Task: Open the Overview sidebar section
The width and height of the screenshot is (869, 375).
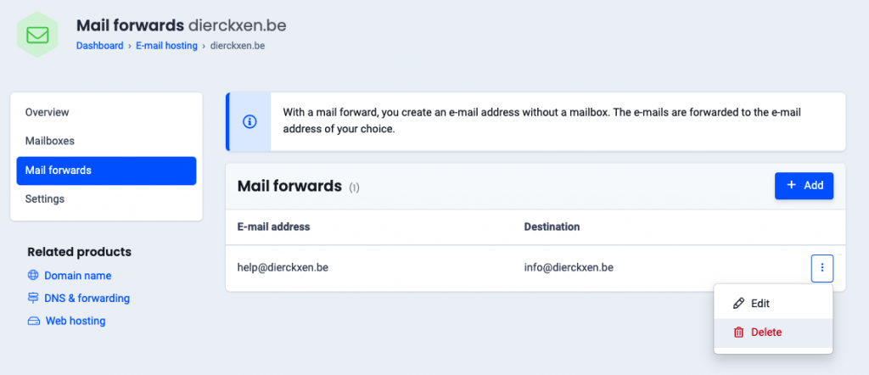Action: coord(48,112)
